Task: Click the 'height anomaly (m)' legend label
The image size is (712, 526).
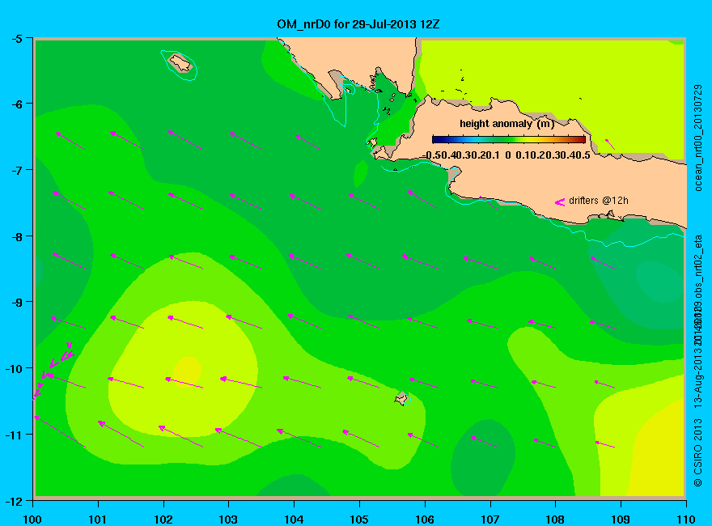Action: (506, 124)
